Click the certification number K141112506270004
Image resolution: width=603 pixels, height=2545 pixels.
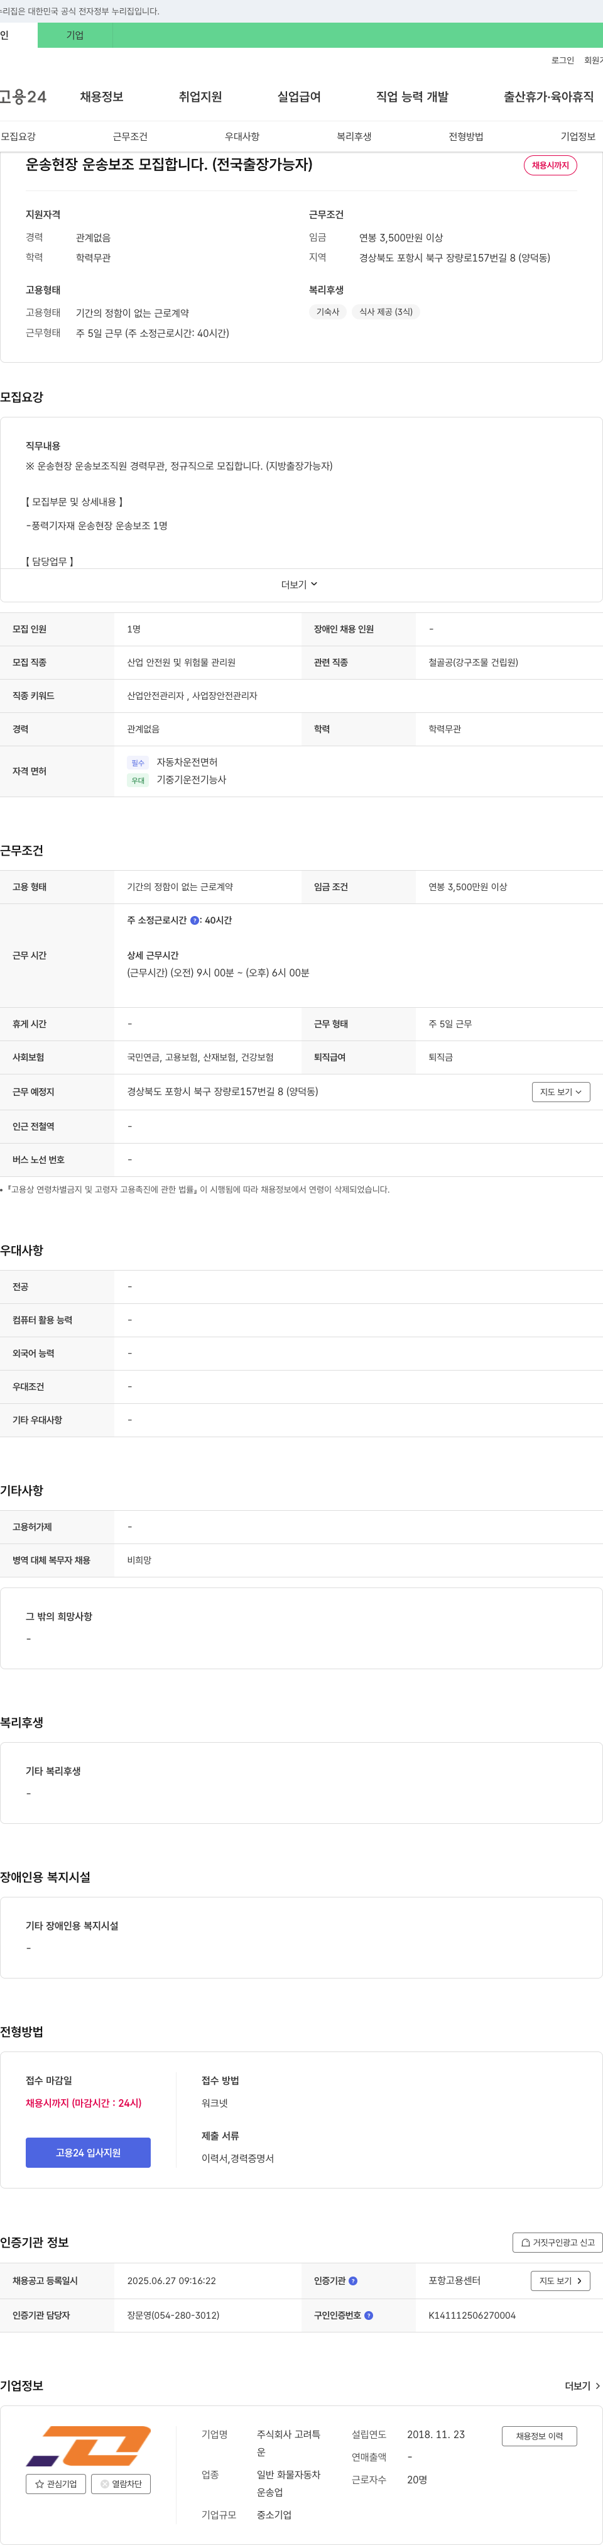[472, 2315]
